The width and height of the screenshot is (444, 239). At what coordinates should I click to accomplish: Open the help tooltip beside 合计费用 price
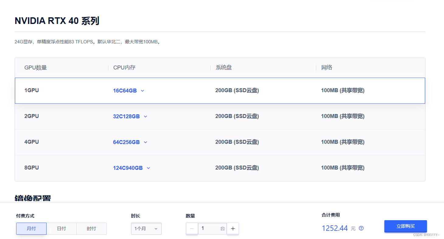[361, 228]
